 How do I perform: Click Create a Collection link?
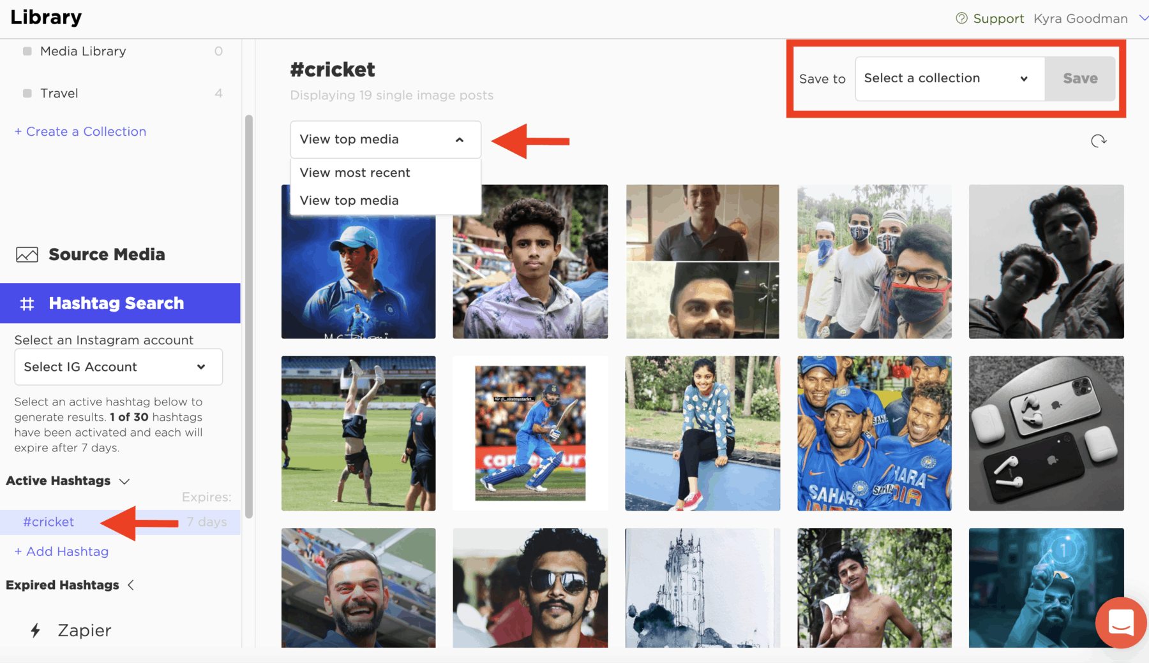point(80,131)
